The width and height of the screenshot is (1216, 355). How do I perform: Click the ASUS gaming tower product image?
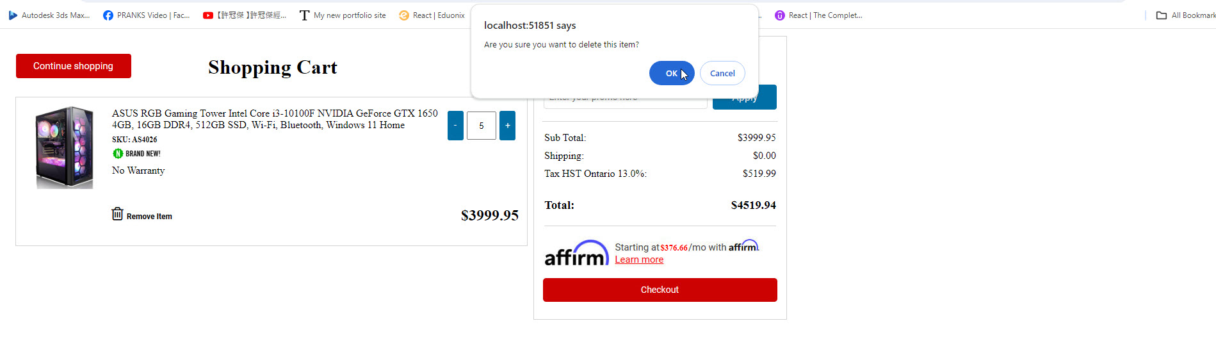65,147
